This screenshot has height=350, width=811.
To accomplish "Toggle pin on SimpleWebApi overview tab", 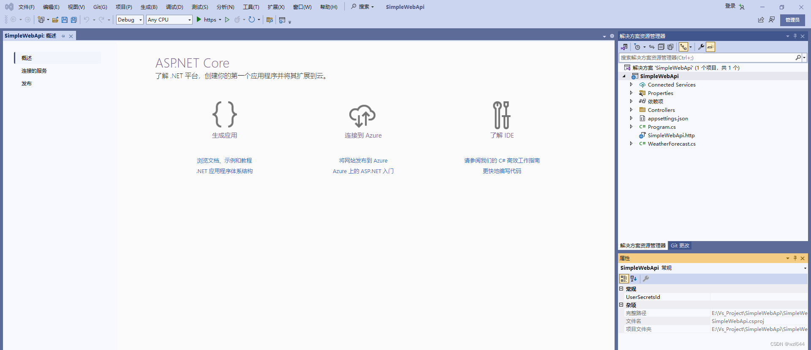I will (x=63, y=36).
